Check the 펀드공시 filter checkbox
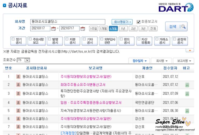Screen dimensions: 199x135 coord(121,39)
